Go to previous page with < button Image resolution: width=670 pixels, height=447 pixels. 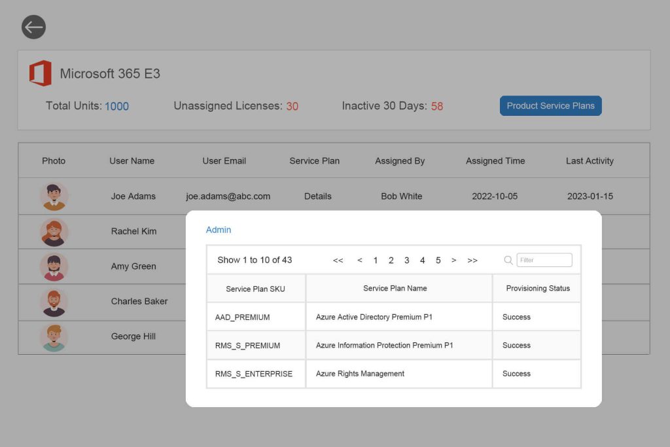360,260
